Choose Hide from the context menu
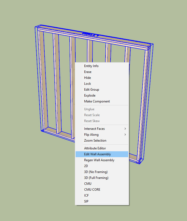 [88, 78]
